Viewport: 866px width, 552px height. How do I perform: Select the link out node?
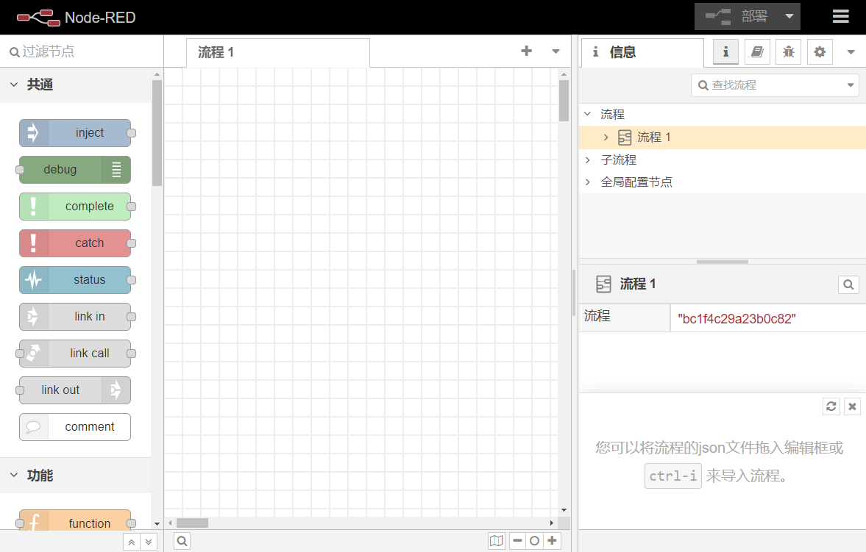pos(75,390)
